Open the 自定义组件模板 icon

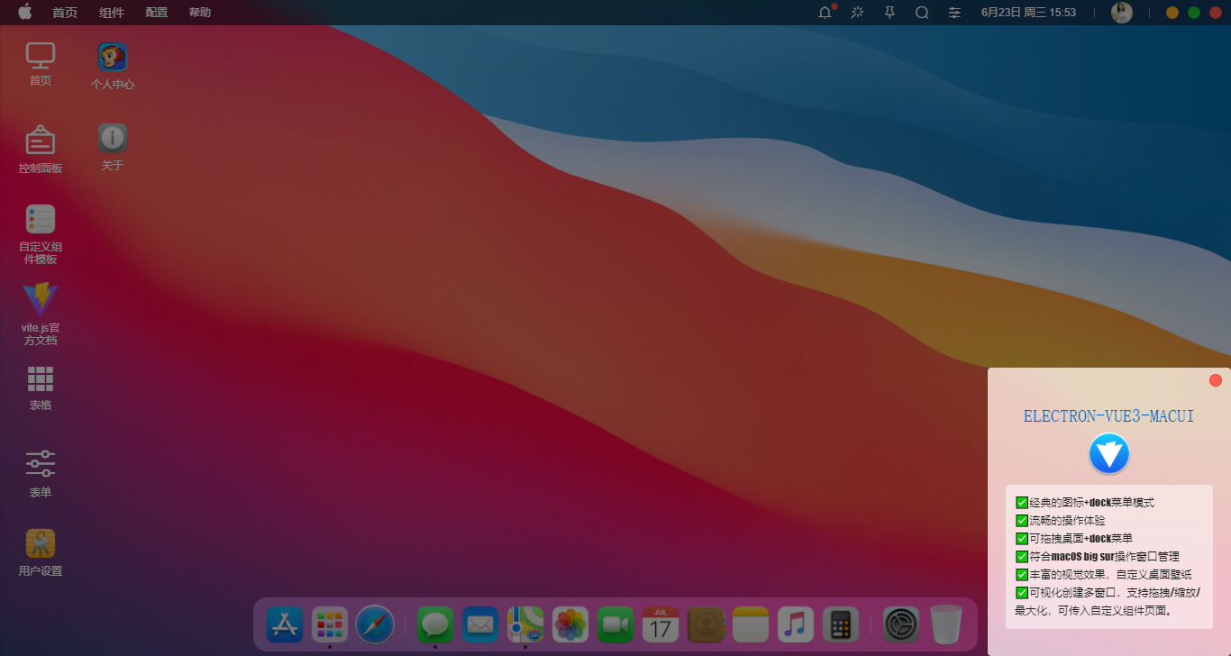click(x=40, y=219)
